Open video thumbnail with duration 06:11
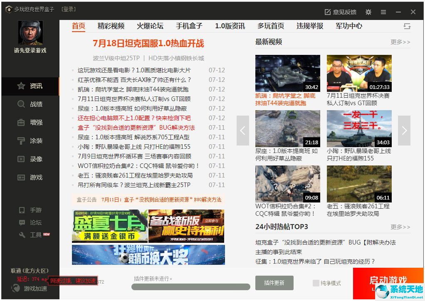Screen dimensions: 425x301 pyautogui.click(x=359, y=184)
